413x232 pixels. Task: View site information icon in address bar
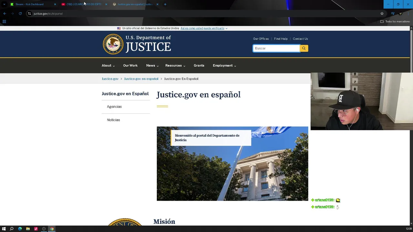29,14
